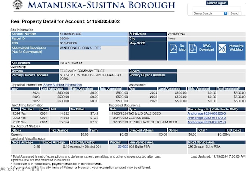
Task: Click 2024 appraisal year row
Action: coord(69,93)
